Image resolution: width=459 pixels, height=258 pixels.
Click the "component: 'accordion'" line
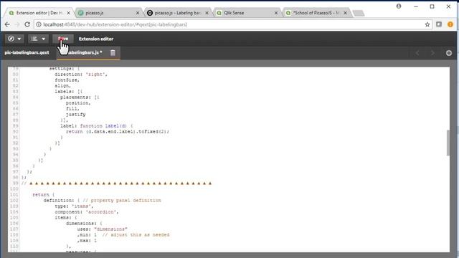pyautogui.click(x=87, y=212)
